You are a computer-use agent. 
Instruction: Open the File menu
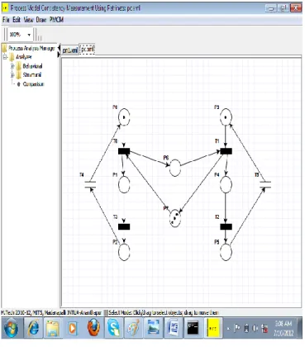[6, 20]
